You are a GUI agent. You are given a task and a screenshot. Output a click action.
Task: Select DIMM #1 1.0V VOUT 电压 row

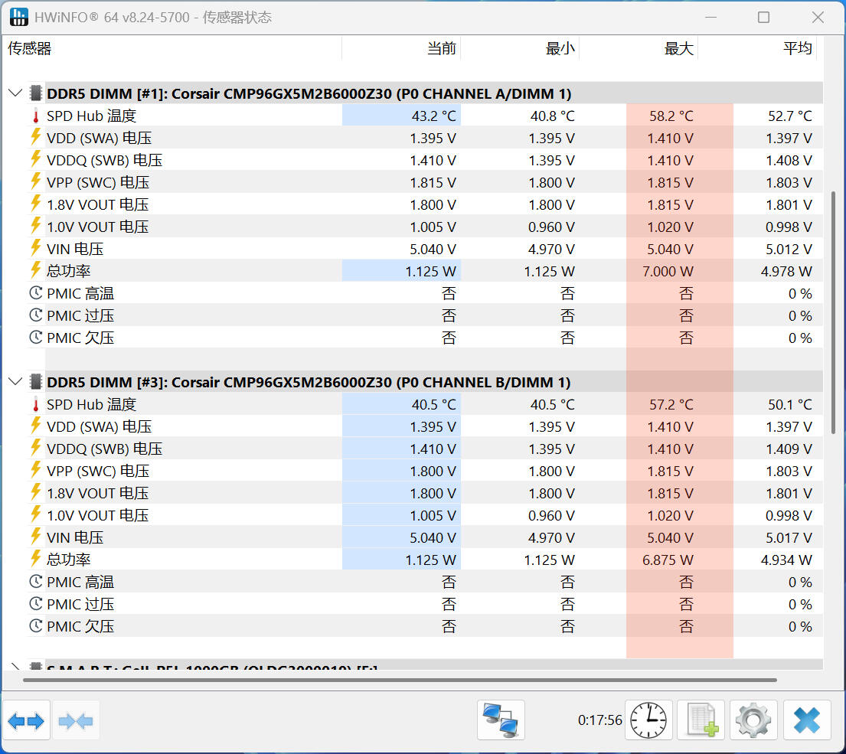point(425,227)
